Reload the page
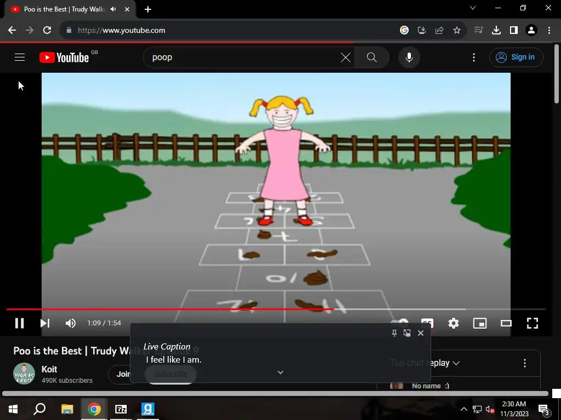 (47, 31)
